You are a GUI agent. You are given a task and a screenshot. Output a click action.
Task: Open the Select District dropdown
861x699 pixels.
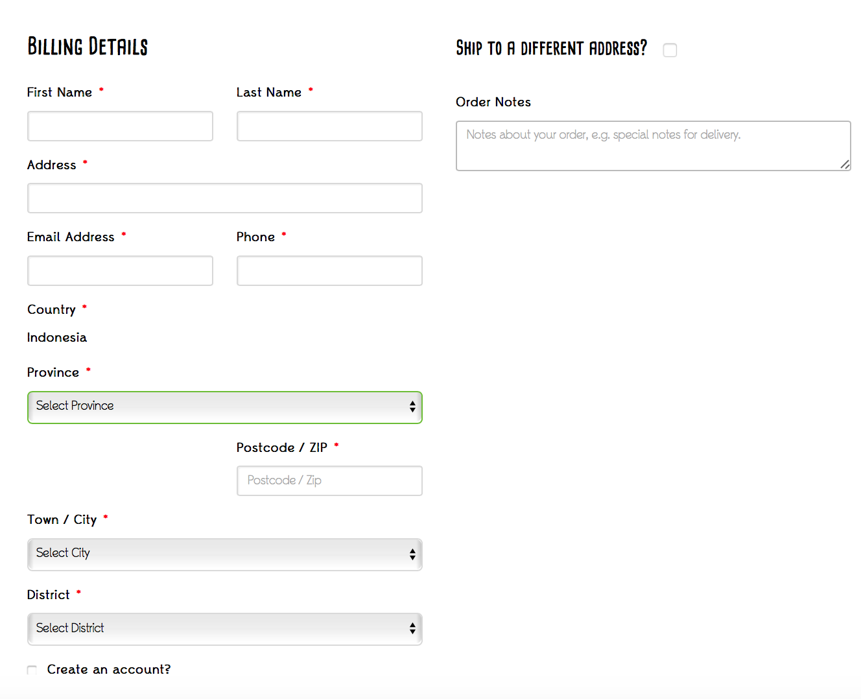[x=224, y=629]
